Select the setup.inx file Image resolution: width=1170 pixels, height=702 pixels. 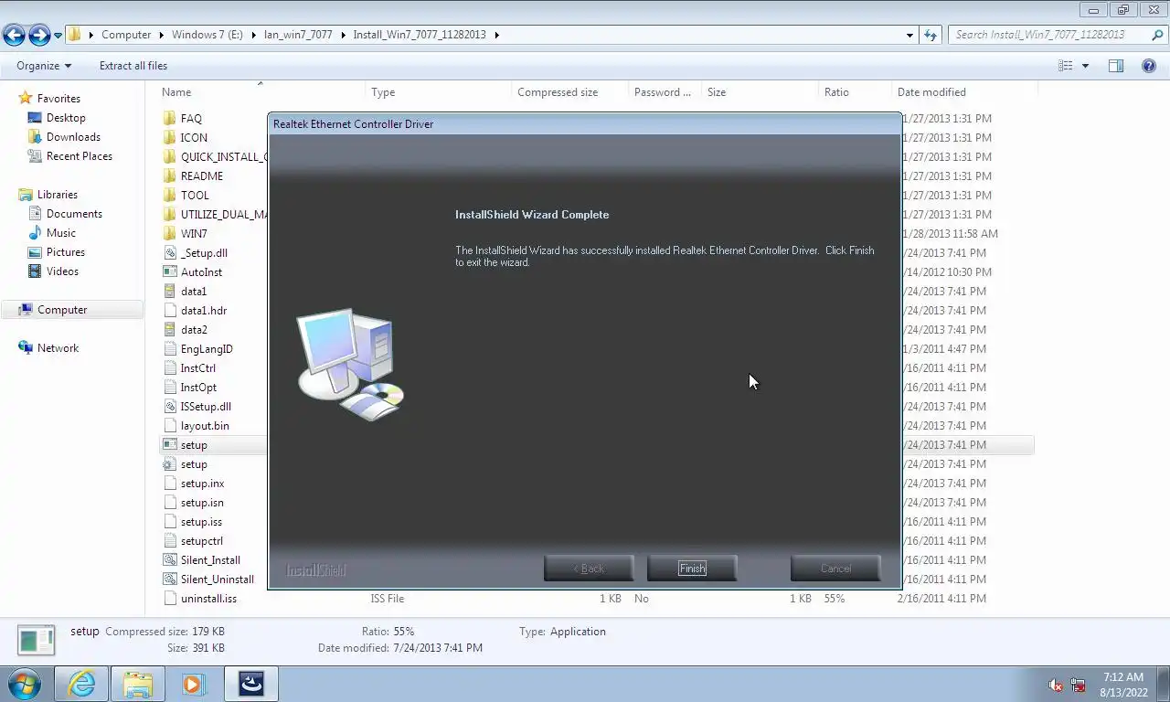(x=202, y=484)
